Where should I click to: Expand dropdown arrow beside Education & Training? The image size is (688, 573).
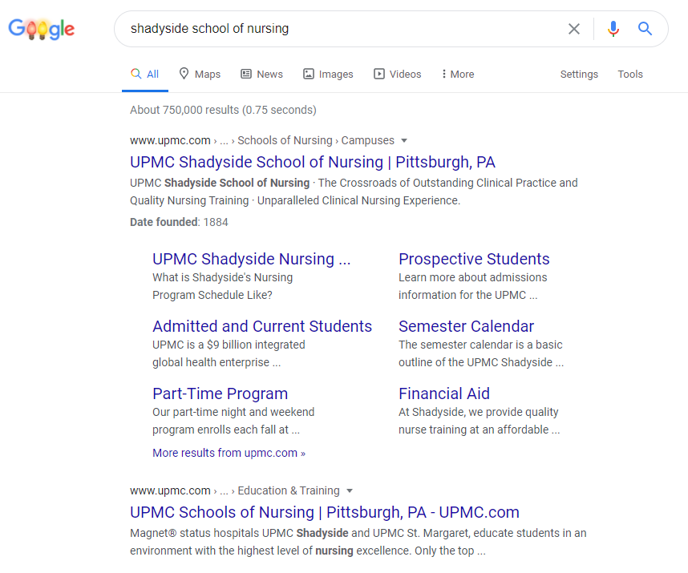pos(350,490)
